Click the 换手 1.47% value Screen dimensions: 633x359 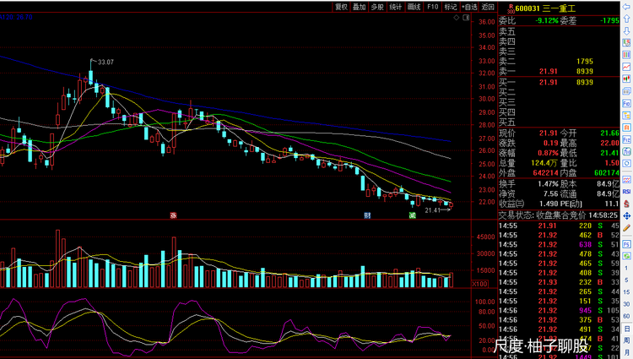548,184
